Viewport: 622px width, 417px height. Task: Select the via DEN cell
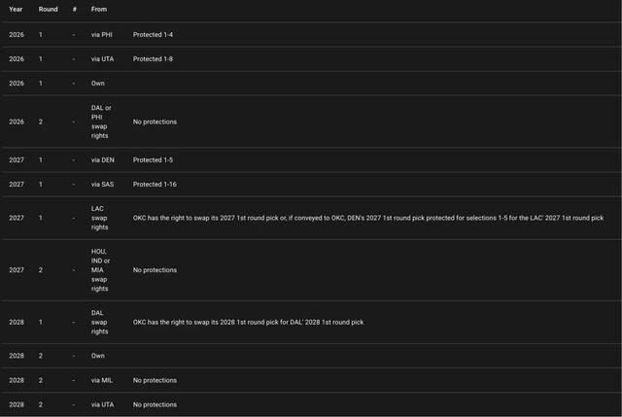[103, 160]
